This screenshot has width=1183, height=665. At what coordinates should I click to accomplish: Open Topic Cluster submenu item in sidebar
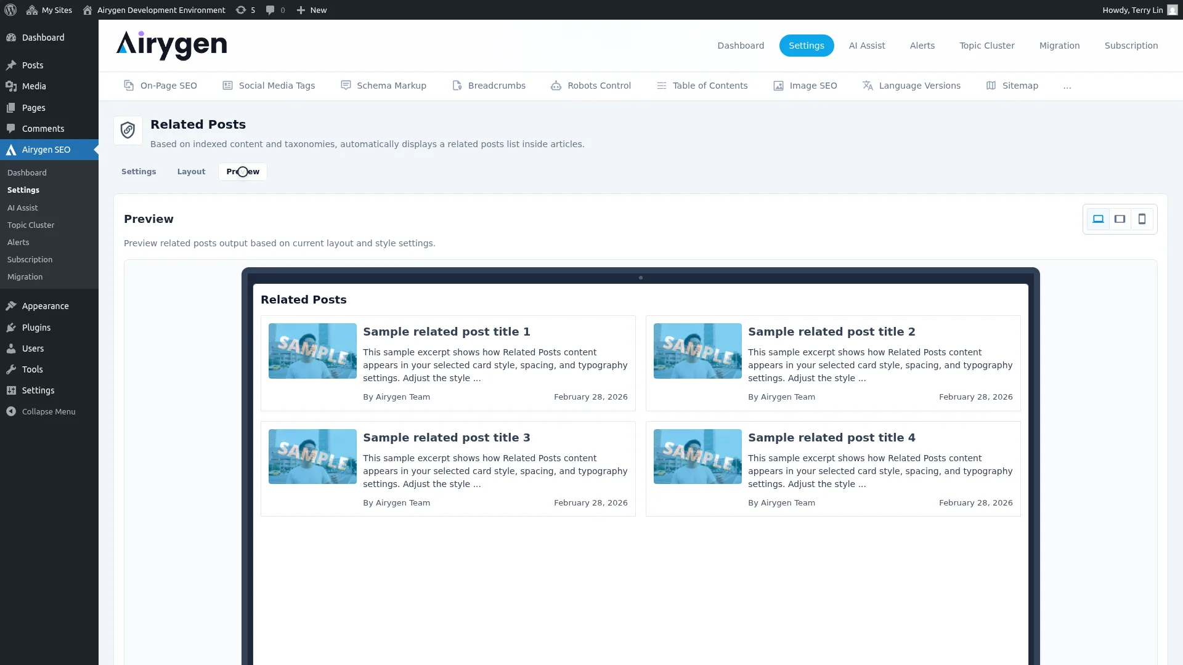[x=31, y=225]
